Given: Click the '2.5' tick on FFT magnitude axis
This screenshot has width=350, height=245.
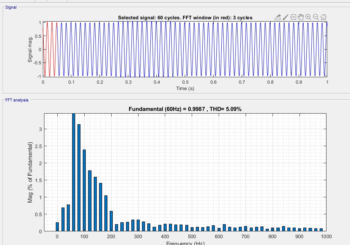Looking at the screenshot, I should (39, 146).
